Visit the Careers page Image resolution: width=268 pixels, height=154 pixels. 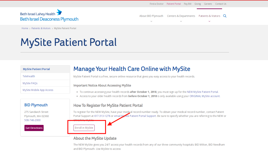(x=208, y=4)
